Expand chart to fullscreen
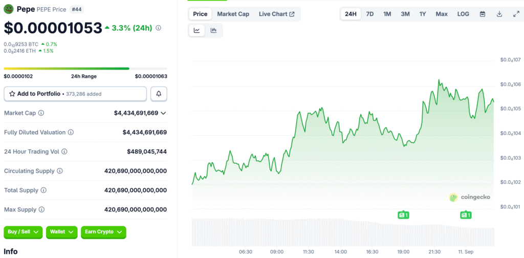Image resolution: width=524 pixels, height=258 pixels. tap(516, 14)
